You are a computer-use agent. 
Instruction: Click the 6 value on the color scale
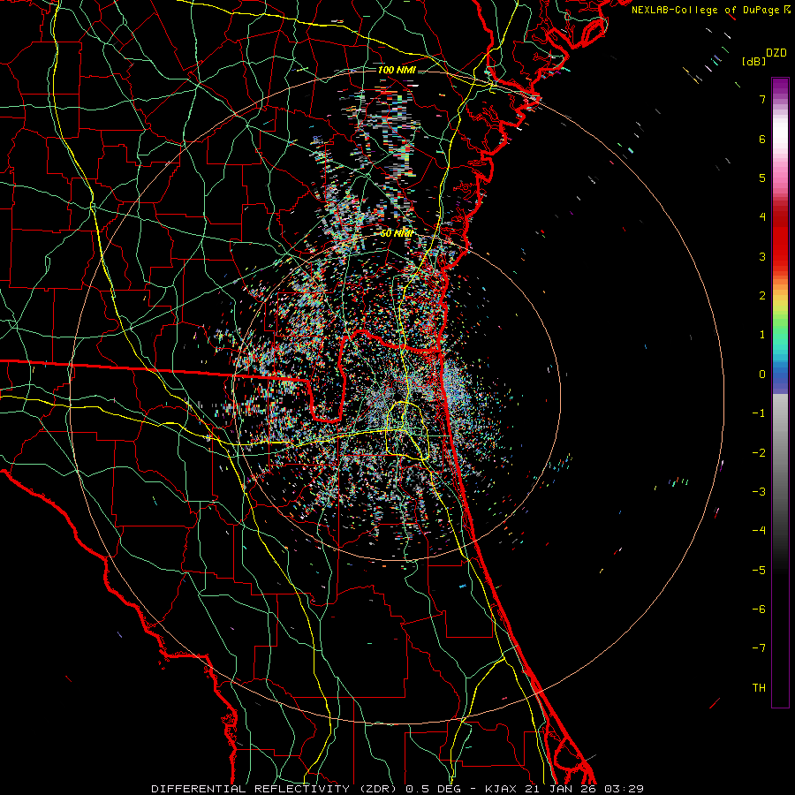762,139
